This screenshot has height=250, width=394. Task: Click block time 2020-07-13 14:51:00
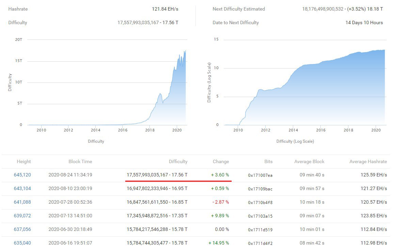[x=70, y=216]
